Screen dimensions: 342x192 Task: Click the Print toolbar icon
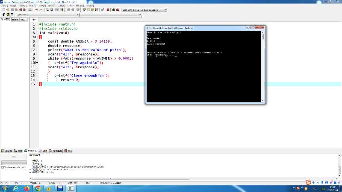click(x=30, y=10)
